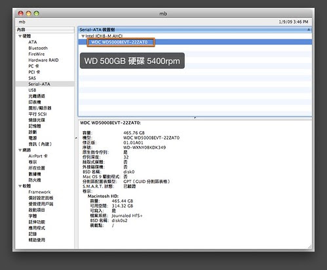The width and height of the screenshot is (327, 270).
Task: Select SAS in the hardware list
Action: 32,78
